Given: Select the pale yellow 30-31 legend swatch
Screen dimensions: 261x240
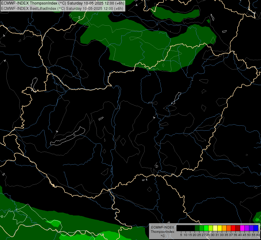Looking at the screenshot, I should (215, 228).
